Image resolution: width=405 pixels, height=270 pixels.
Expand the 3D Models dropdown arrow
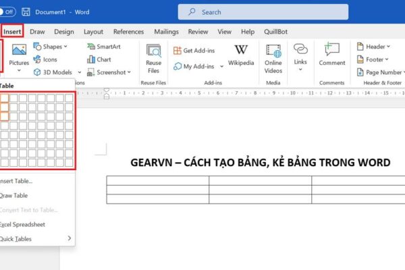pyautogui.click(x=80, y=72)
